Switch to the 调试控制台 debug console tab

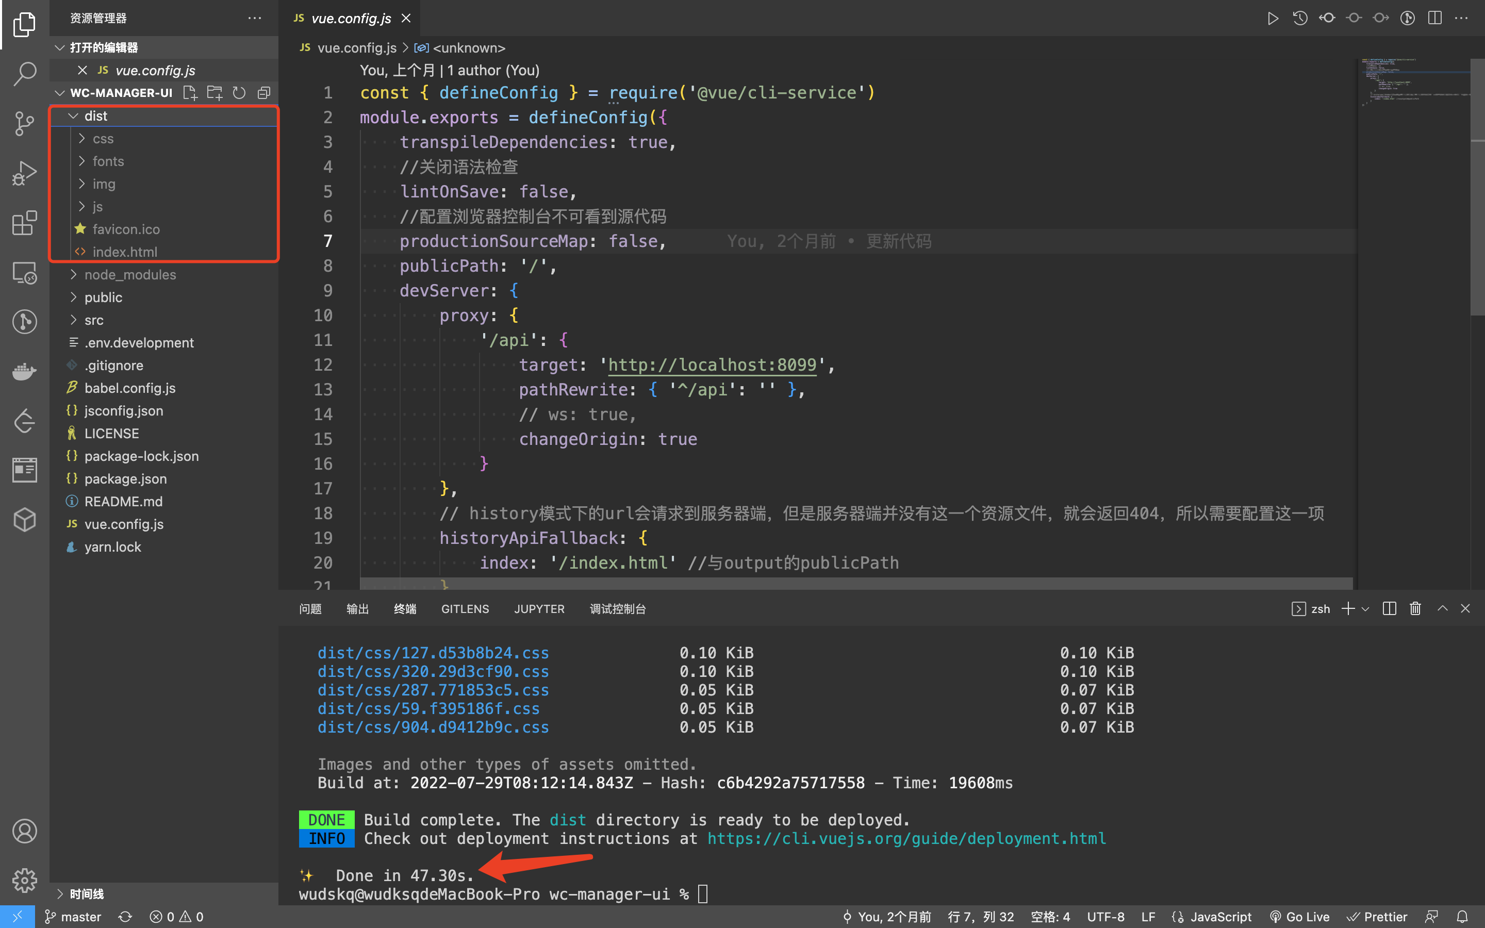click(618, 609)
